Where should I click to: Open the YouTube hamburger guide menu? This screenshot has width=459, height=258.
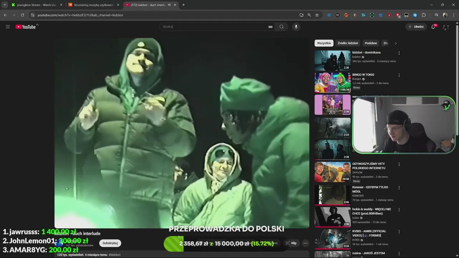pyautogui.click(x=8, y=27)
